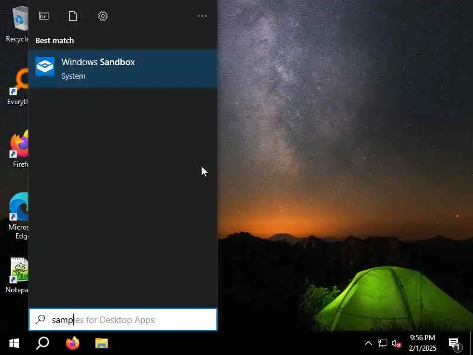The width and height of the screenshot is (473, 355).
Task: Click the taskbar Search magnifier icon
Action: click(x=43, y=343)
